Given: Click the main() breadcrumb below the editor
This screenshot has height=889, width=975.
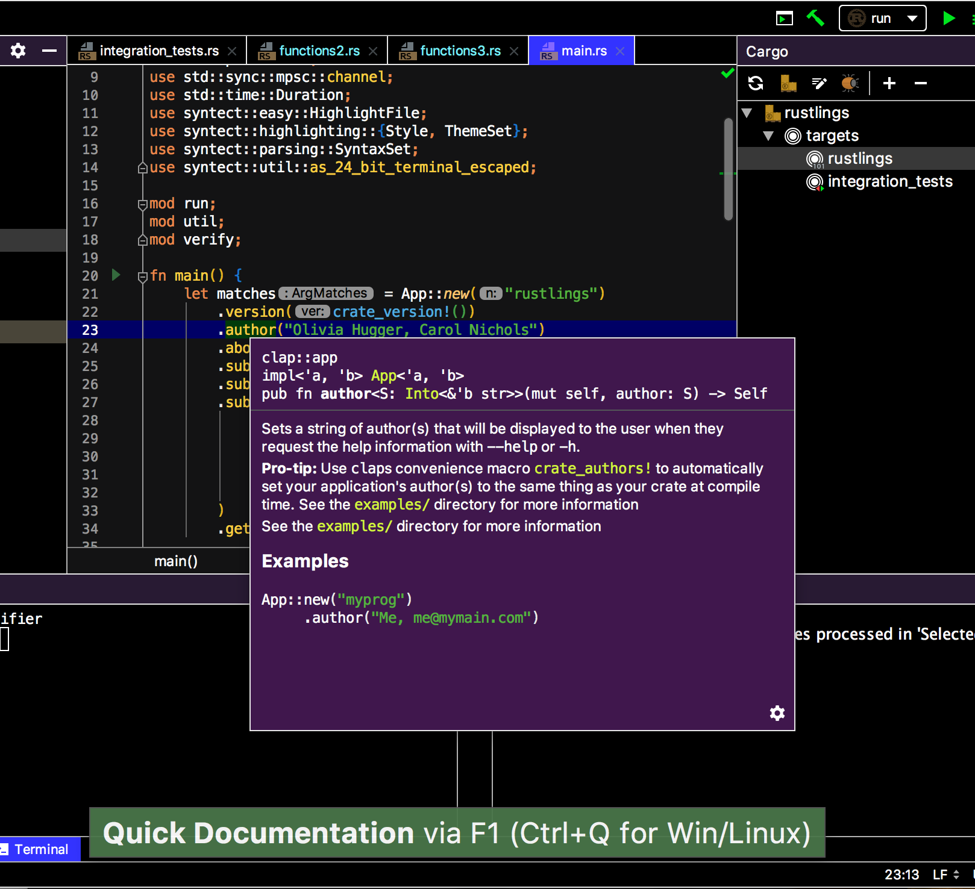Looking at the screenshot, I should pyautogui.click(x=175, y=561).
